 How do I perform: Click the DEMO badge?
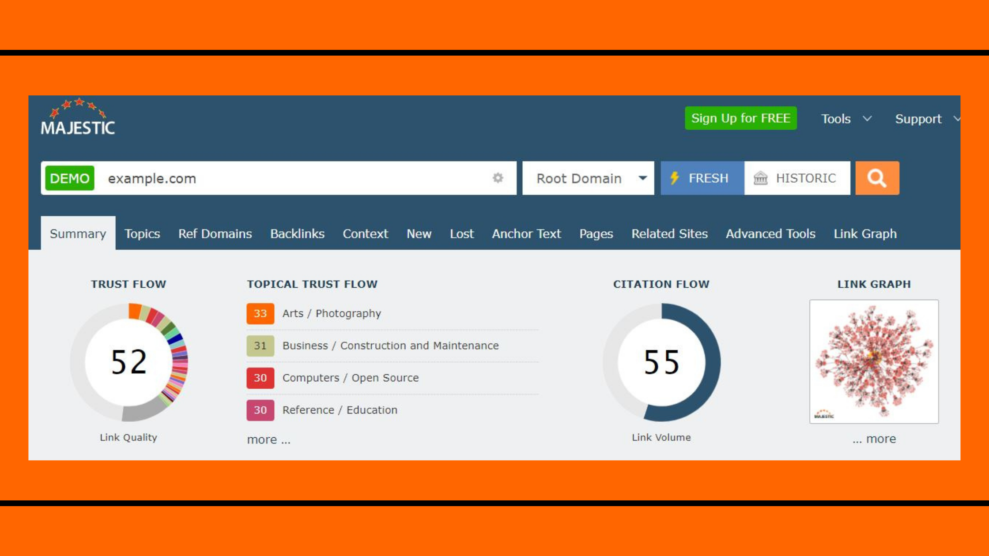tap(70, 178)
